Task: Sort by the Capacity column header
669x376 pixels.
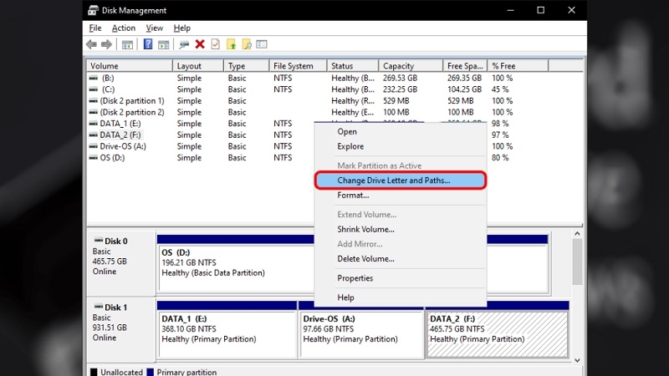Action: (411, 66)
